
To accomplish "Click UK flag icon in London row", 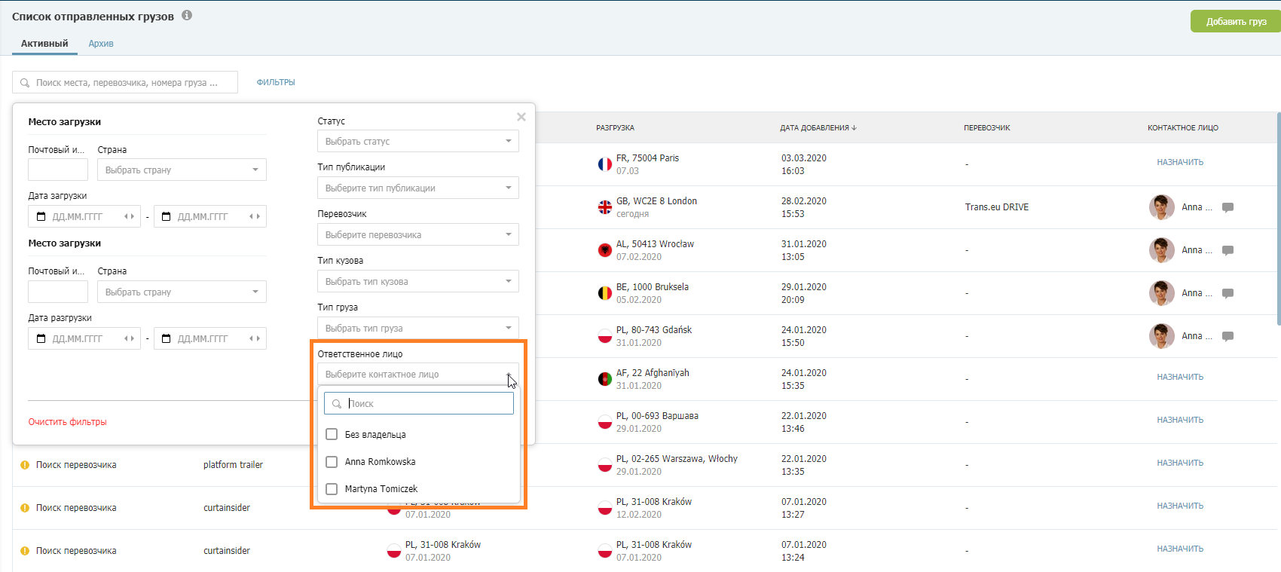I will pos(604,207).
